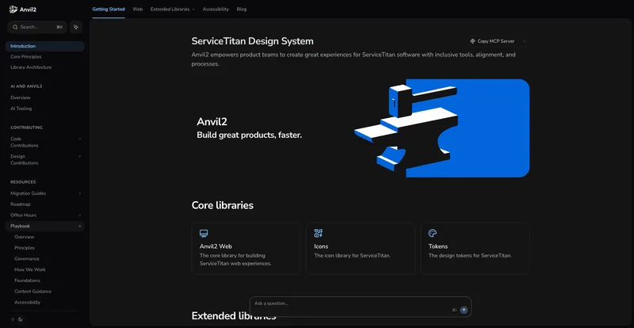Open the Web tab

tap(137, 9)
